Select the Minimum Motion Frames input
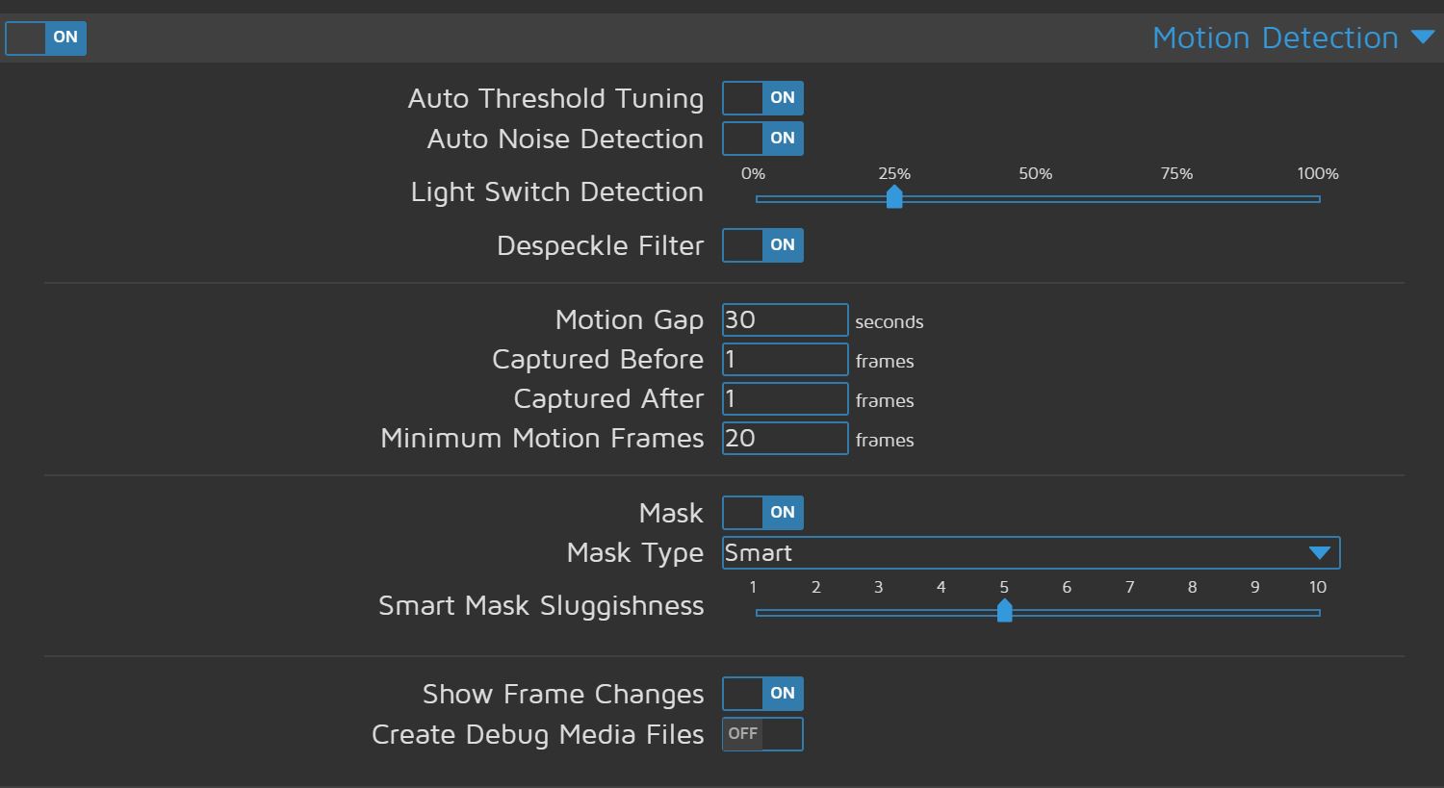The image size is (1444, 788). click(x=785, y=438)
